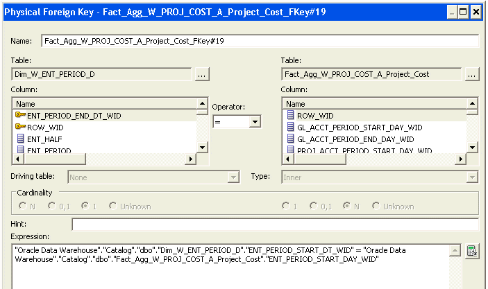Select ENT_PERIOD_END_DT_WID column row
The image size is (488, 289).
click(x=105, y=116)
